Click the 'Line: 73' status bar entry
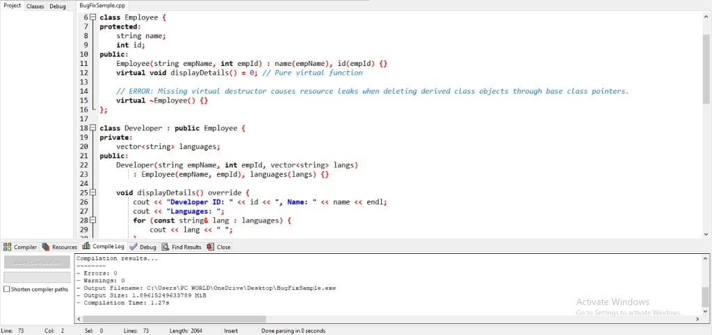 coord(13,331)
